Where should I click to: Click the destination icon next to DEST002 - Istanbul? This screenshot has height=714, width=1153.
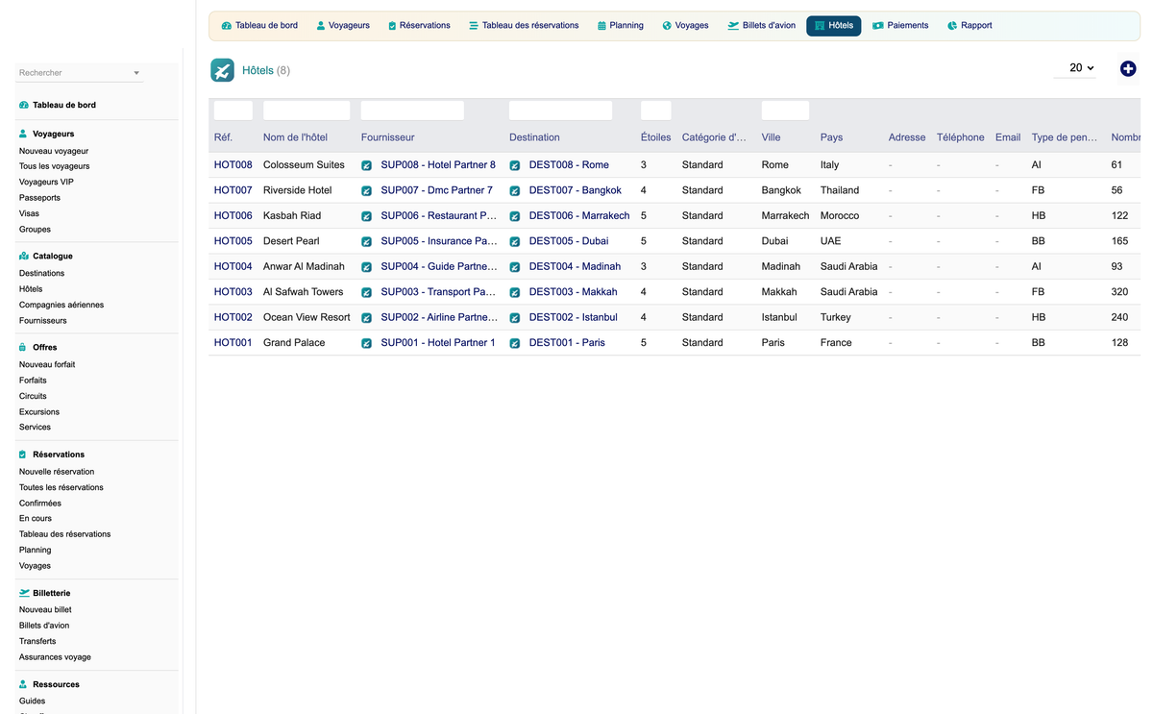(515, 318)
